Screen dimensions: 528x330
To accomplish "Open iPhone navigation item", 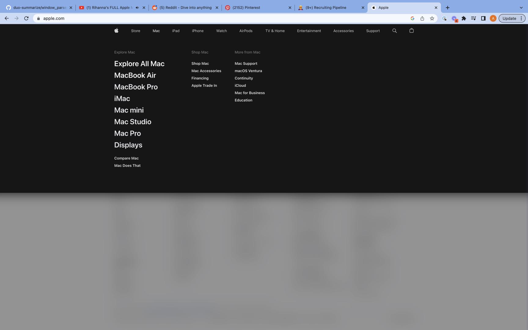I will pyautogui.click(x=198, y=31).
